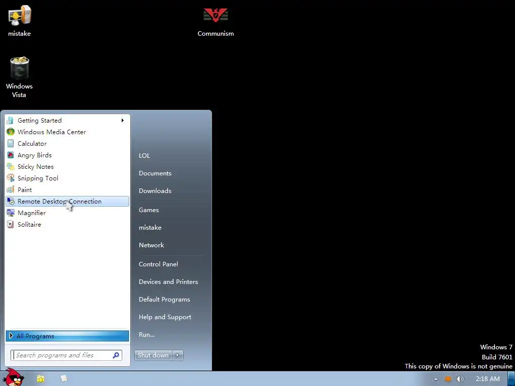Open Default Programs
The image size is (515, 386).
(164, 300)
